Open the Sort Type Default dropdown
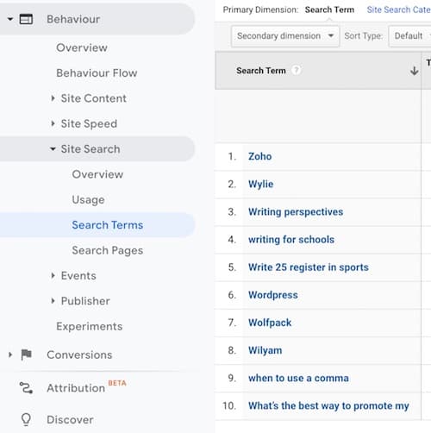This screenshot has width=431, height=433. [x=409, y=36]
